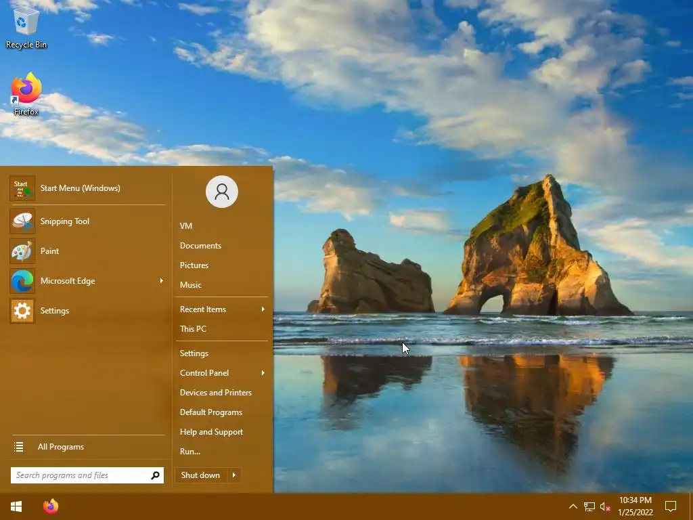This screenshot has height=520, width=693.
Task: Open the VM user folder
Action: click(x=186, y=226)
